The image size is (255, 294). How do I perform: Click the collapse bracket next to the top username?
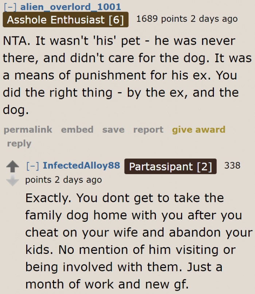[7, 7]
